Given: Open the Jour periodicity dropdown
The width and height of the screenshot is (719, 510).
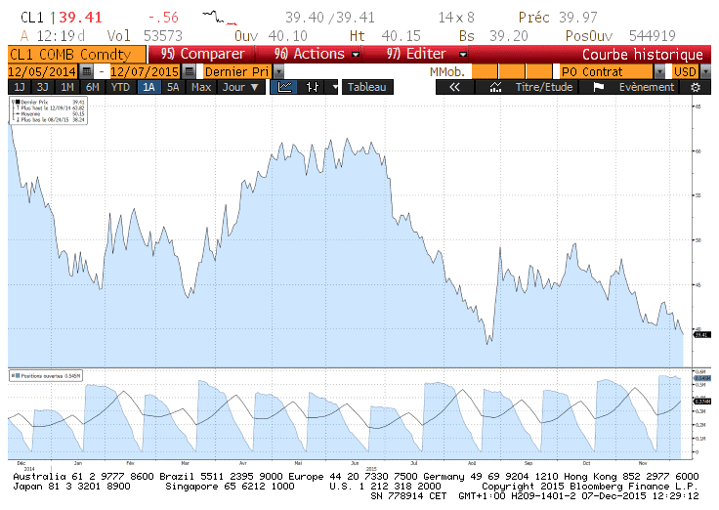Looking at the screenshot, I should (241, 87).
